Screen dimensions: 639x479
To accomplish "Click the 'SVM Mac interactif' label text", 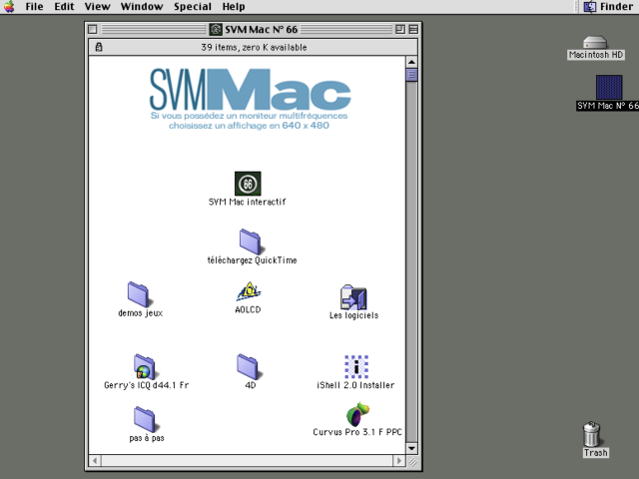I will 248,202.
